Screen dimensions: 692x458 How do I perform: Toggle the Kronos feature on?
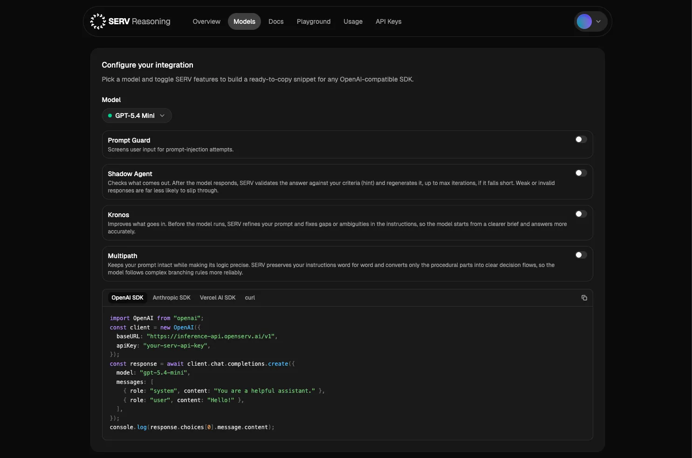click(x=581, y=214)
